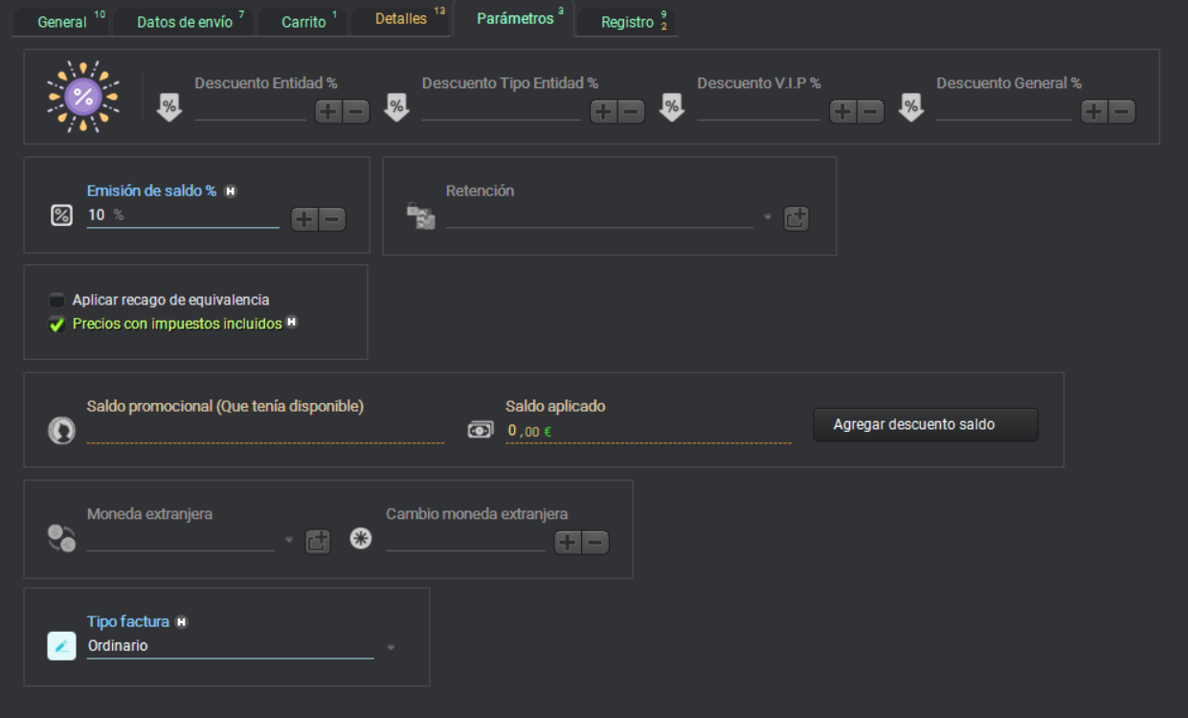
Task: Open the Tipo factura dropdown arrow
Action: point(391,647)
